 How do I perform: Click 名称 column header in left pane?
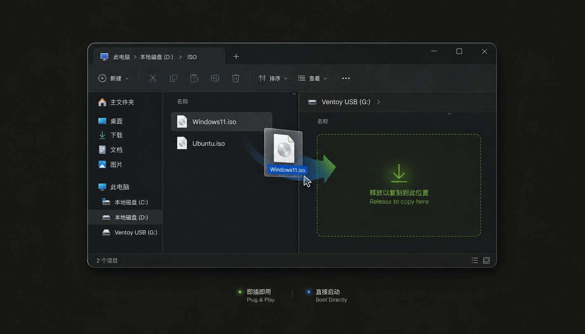pos(182,101)
